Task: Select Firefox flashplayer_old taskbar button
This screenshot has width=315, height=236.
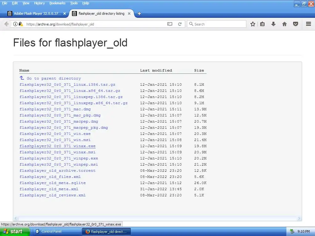Action: click(x=106, y=231)
